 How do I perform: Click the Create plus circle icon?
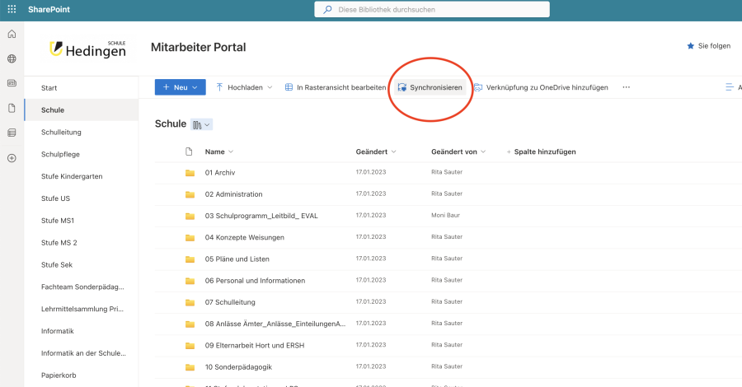(x=12, y=157)
